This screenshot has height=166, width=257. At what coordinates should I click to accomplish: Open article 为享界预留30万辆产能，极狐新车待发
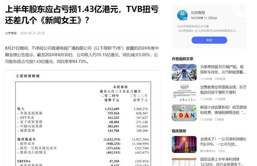pyautogui.click(x=223, y=70)
